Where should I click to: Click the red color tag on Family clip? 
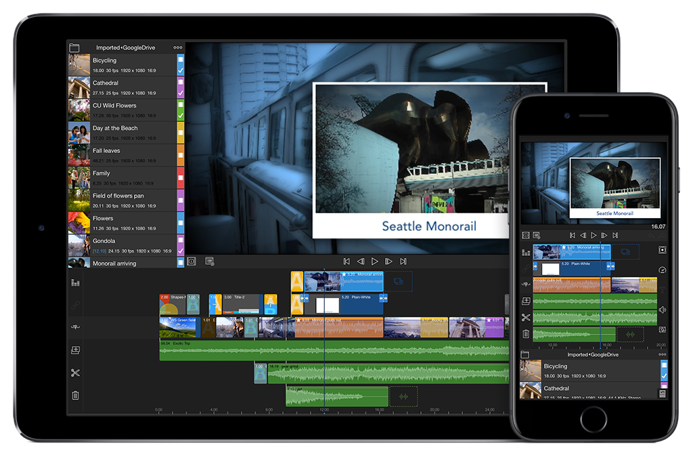[181, 178]
